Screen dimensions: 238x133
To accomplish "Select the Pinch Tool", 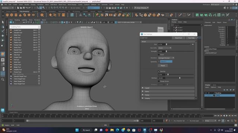I will (17, 40).
